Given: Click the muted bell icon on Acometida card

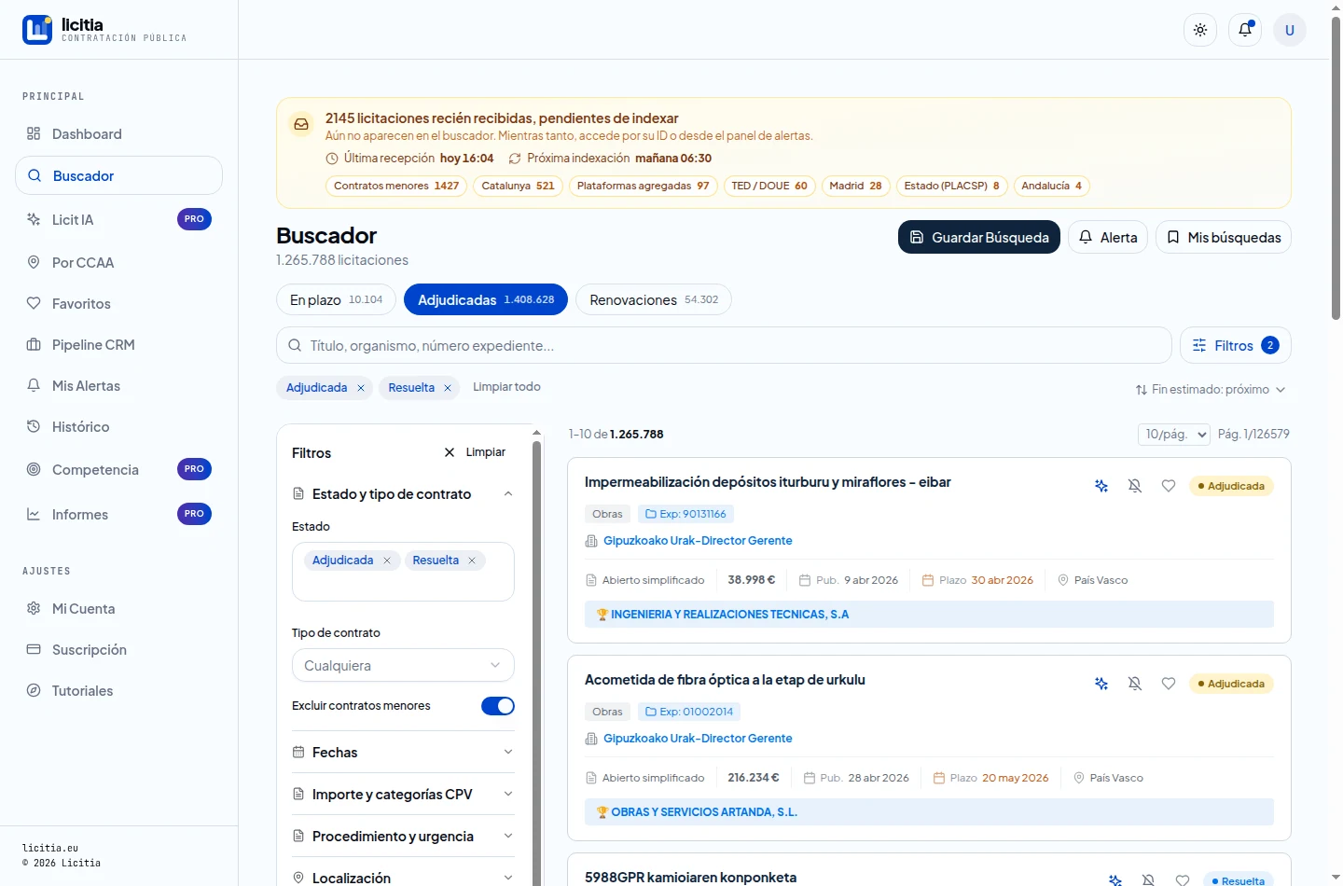Looking at the screenshot, I should (x=1135, y=684).
